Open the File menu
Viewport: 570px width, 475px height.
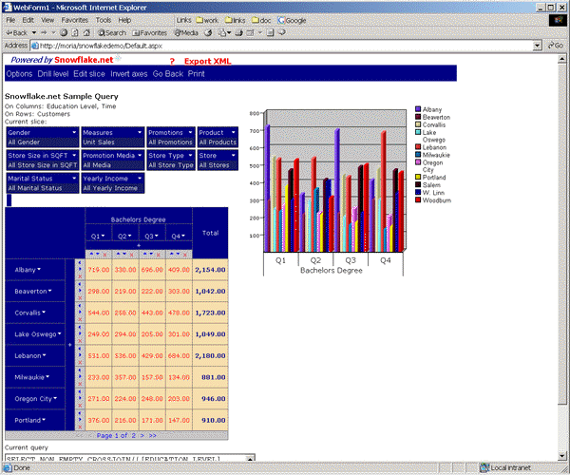point(10,20)
